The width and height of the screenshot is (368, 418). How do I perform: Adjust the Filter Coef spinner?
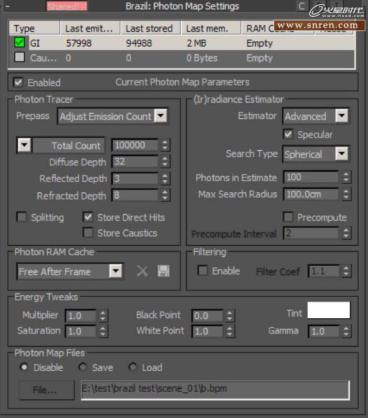click(346, 271)
